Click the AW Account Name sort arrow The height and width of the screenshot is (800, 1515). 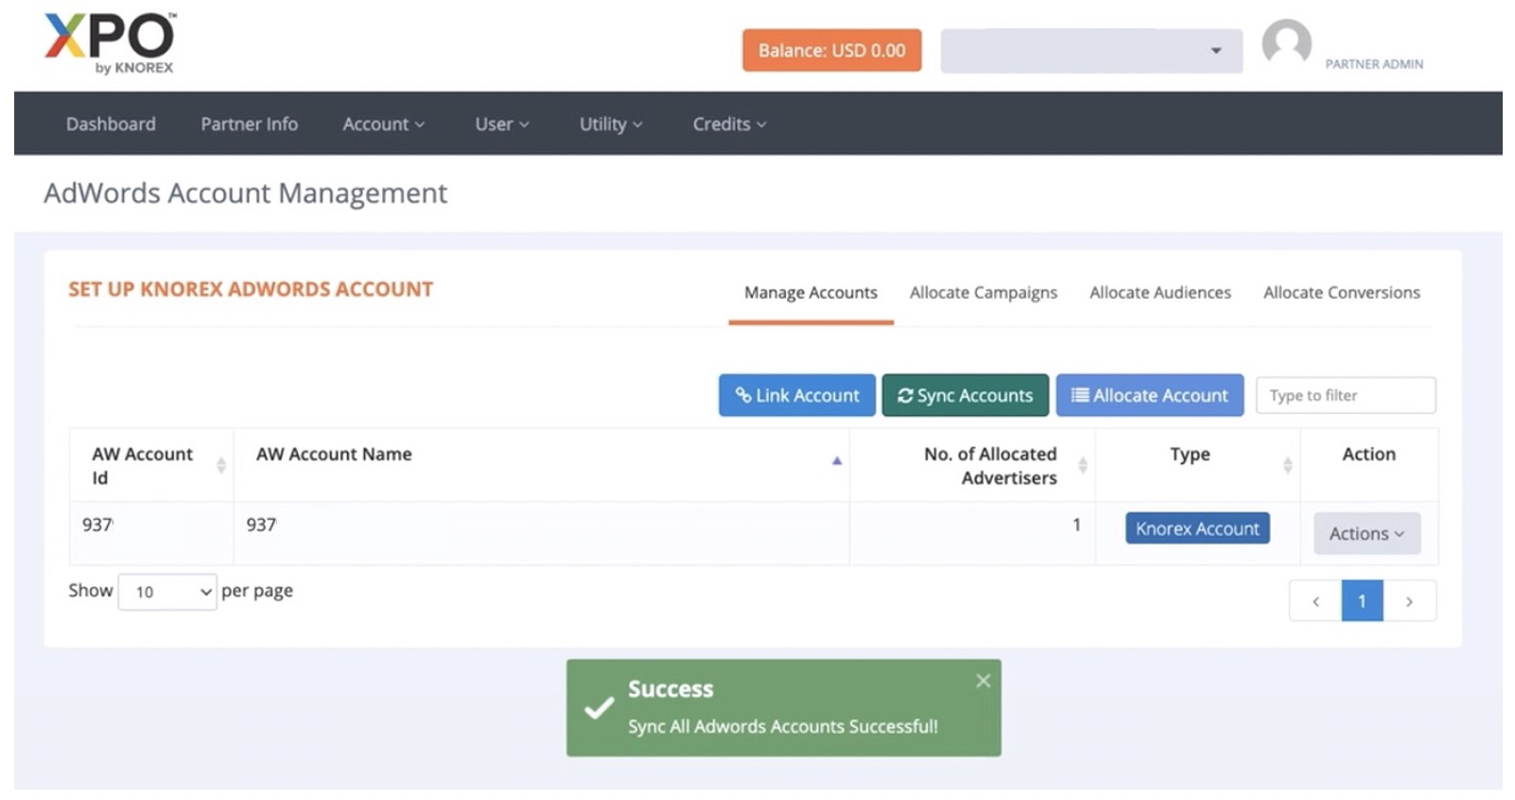836,461
